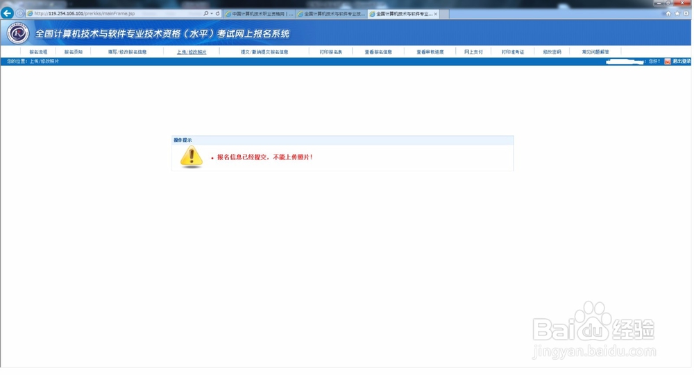The width and height of the screenshot is (694, 375).
Task: Click the breadcrumb text 您的位置: 上传/修改照片
Action: pos(33,62)
